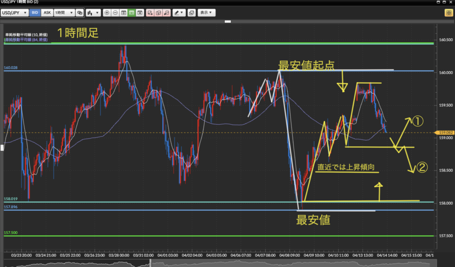Click the third pink indicator edit icon
The image size is (455, 267).
[x=167, y=13]
